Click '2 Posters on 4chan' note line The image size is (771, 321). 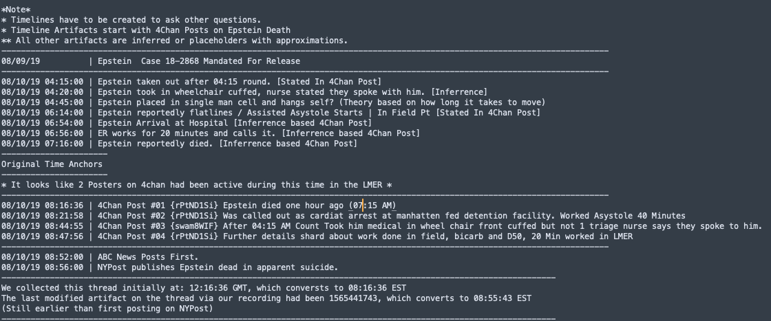(196, 185)
